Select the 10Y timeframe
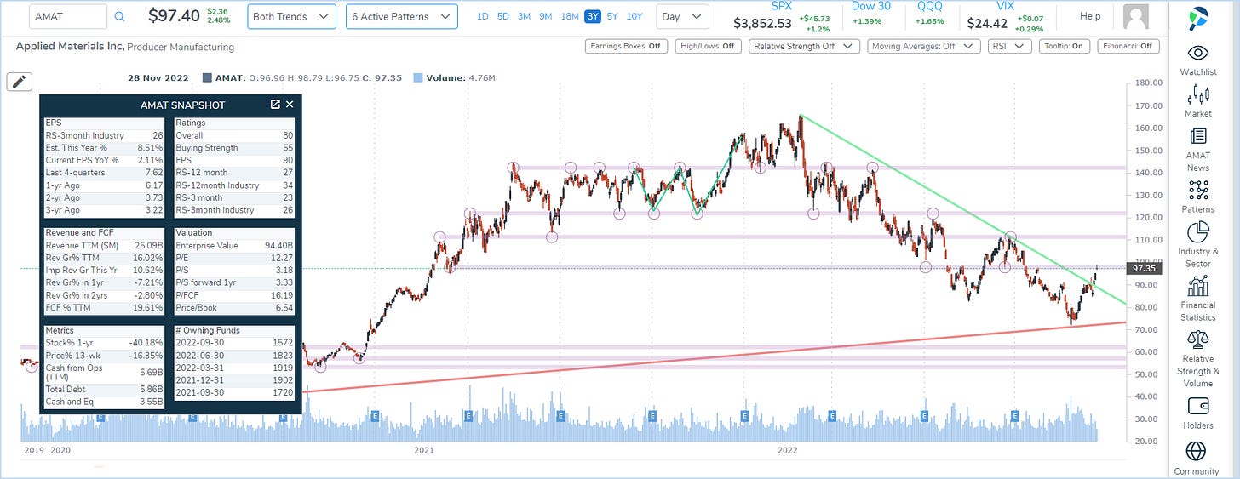Viewport: 1240px width, 479px height. point(634,16)
